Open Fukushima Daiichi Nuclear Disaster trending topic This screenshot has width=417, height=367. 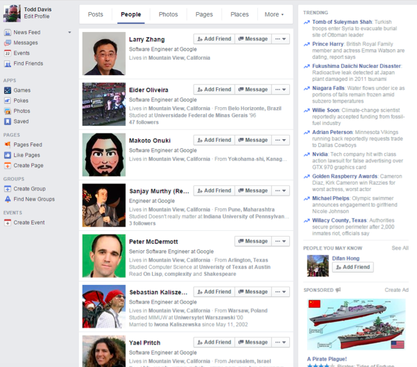[x=357, y=66]
